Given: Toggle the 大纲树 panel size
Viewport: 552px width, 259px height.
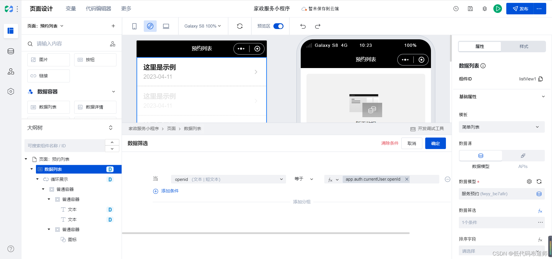Looking at the screenshot, I should pyautogui.click(x=111, y=128).
